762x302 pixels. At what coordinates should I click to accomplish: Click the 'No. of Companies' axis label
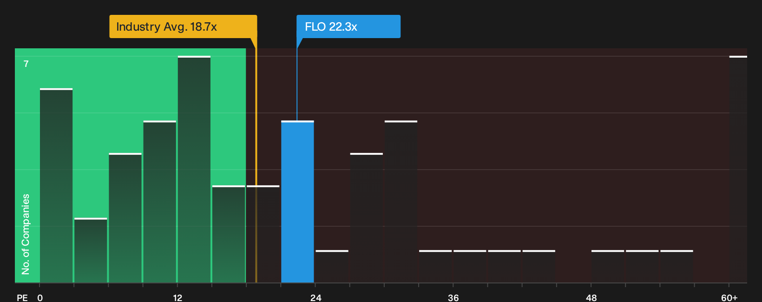pos(26,234)
